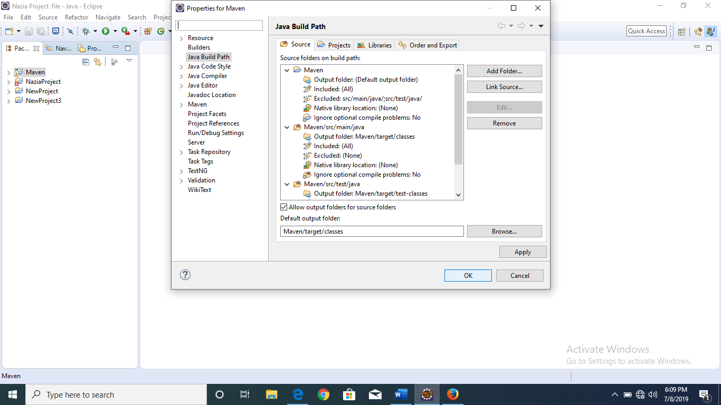Toggle Link with Editor in Package Explorer
Screen dimensions: 721x405
tap(98, 62)
